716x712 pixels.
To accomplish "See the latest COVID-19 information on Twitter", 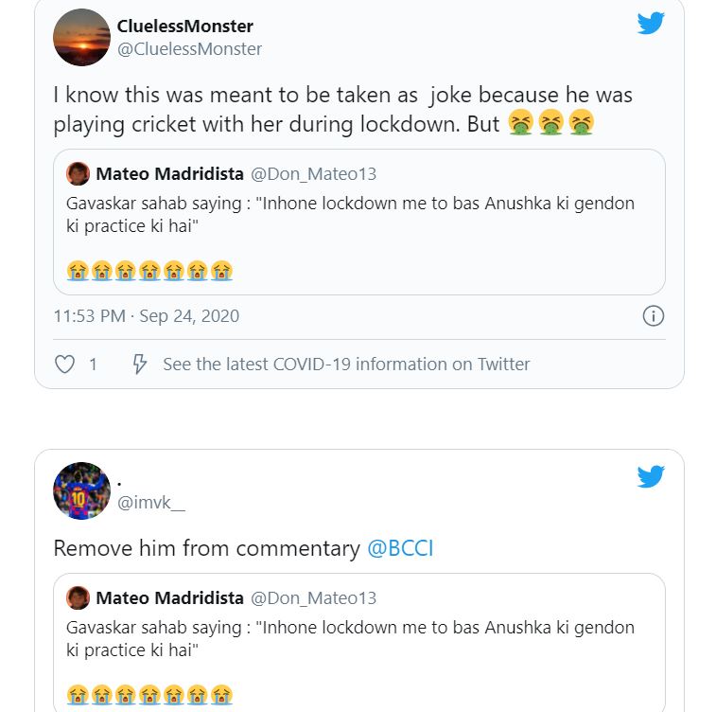I will (x=346, y=365).
